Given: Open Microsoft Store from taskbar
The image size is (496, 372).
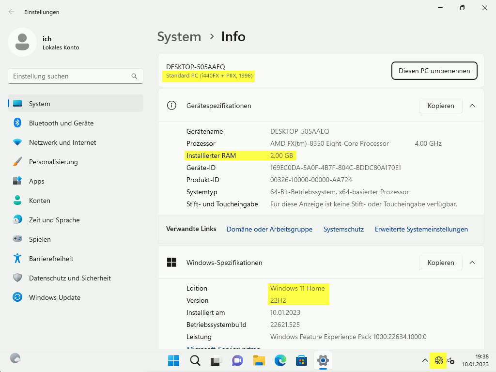Looking at the screenshot, I should tap(301, 360).
